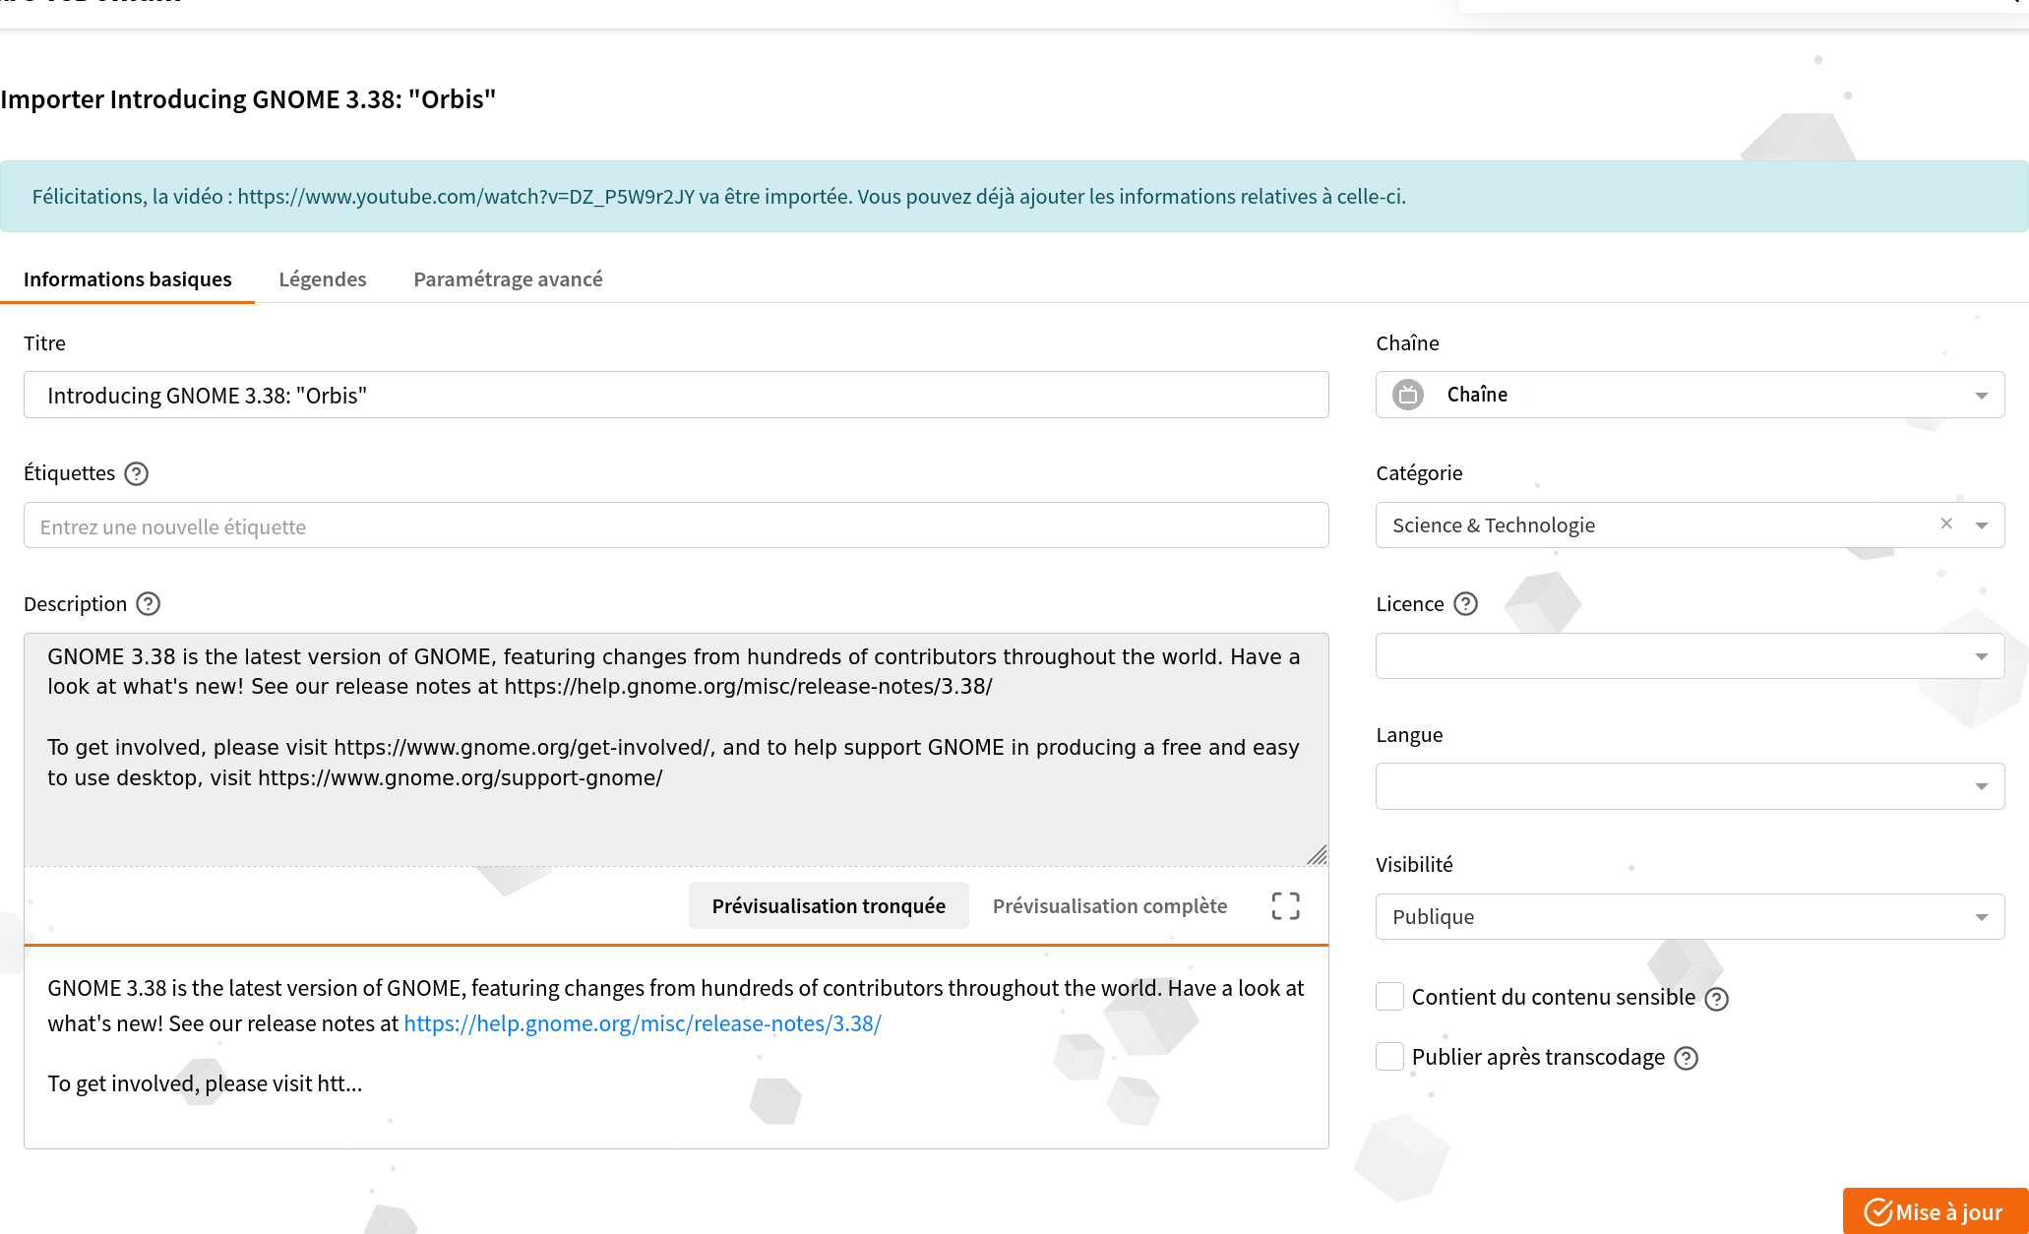Clear the Science & Technologie category with X
The width and height of the screenshot is (2029, 1234).
click(1945, 524)
